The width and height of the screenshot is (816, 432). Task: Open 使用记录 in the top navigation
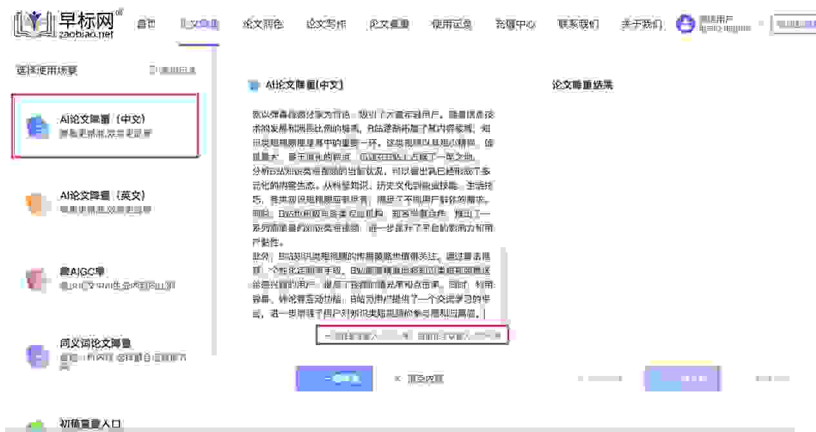[452, 24]
